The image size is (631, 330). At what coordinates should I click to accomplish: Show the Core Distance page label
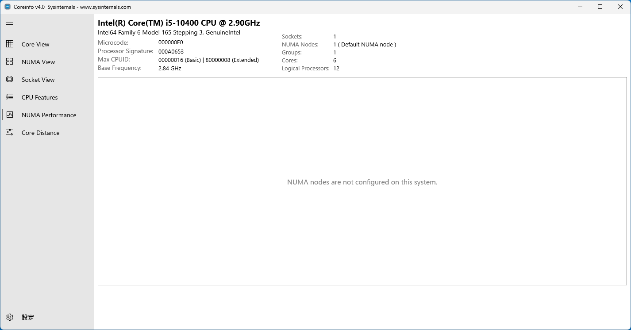[x=40, y=133]
